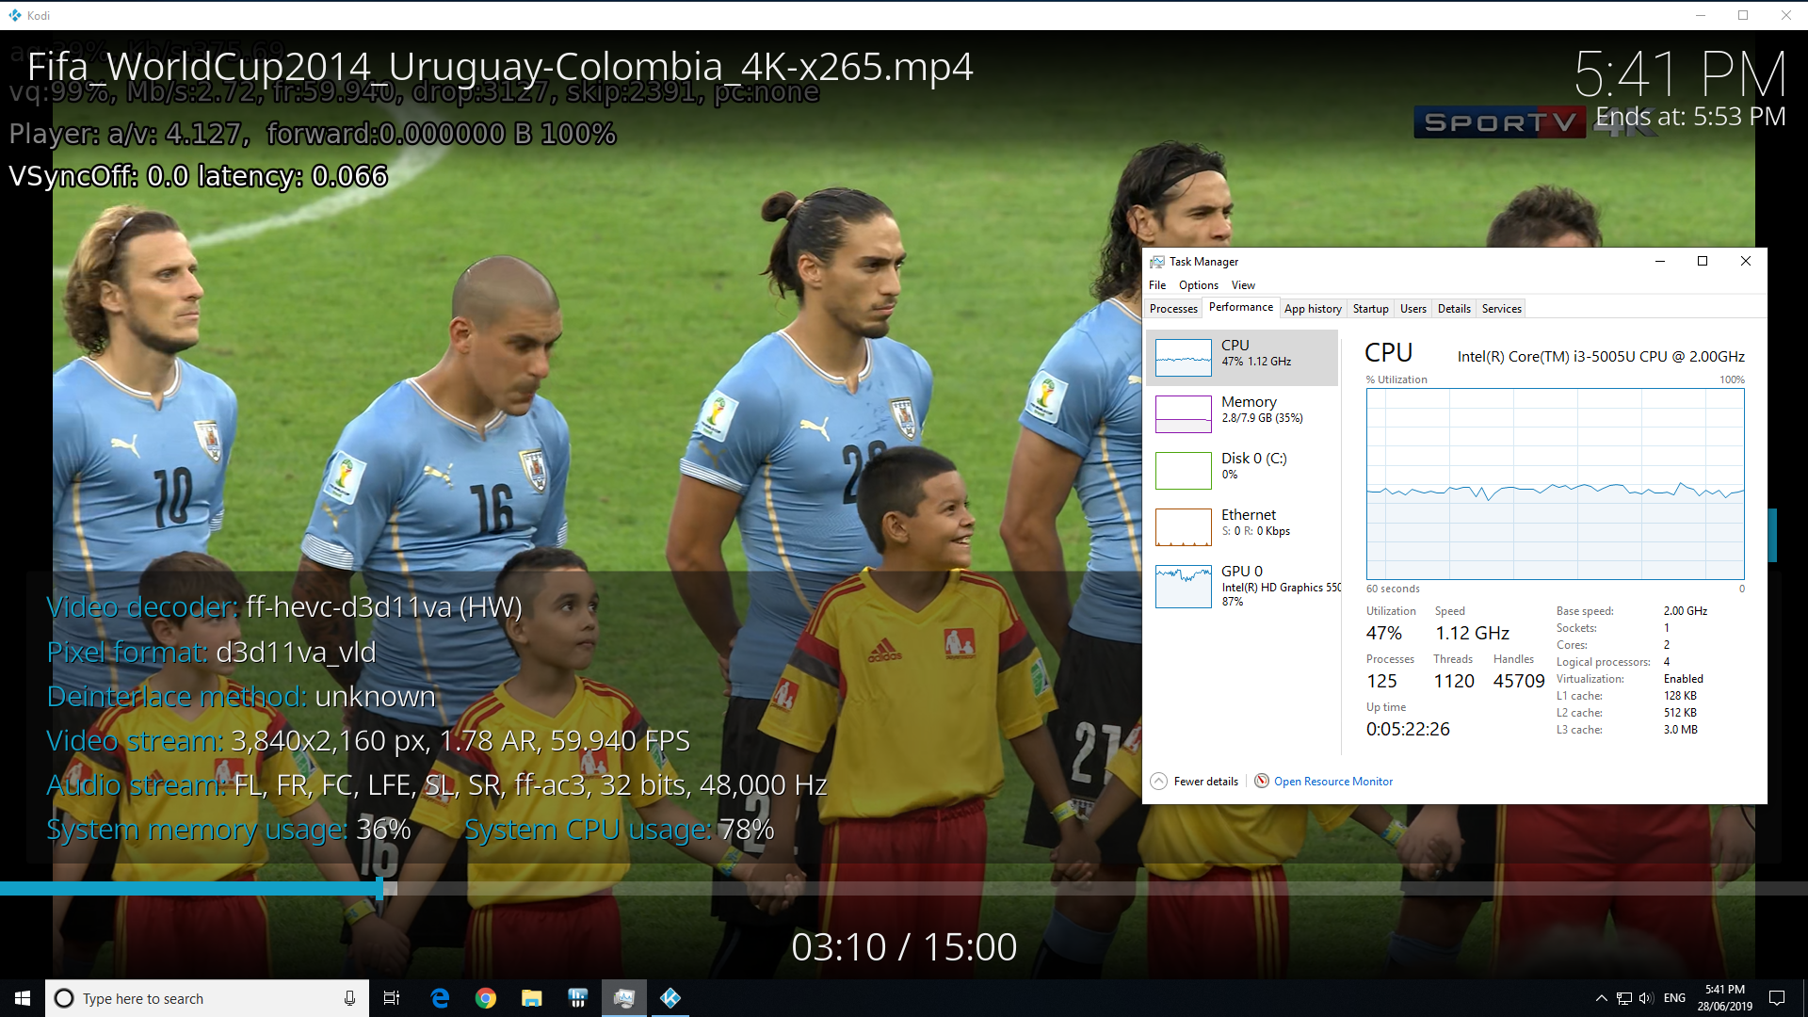
Task: Click the Intel Core i3-5005U CPU name
Action: 1601,357
